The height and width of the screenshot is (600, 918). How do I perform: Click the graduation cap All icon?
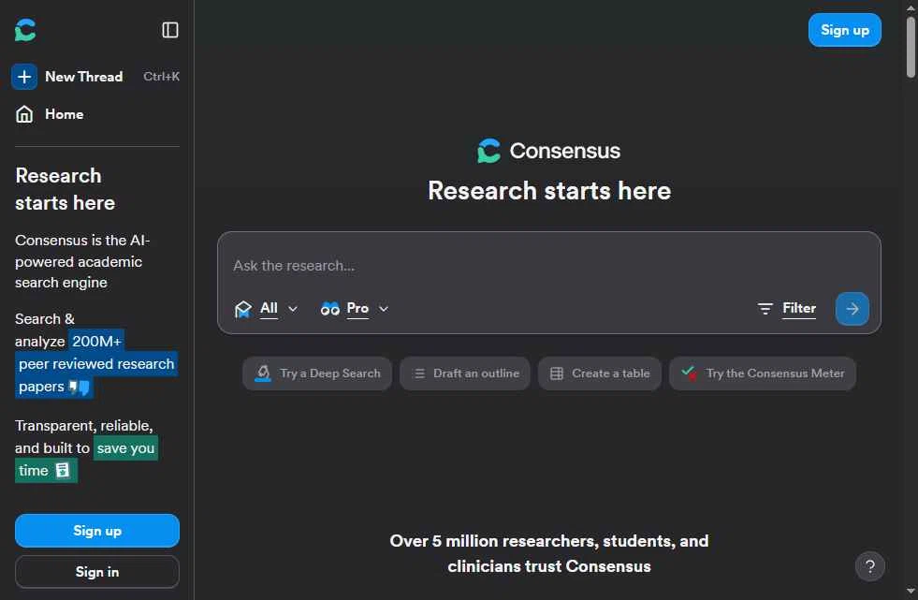point(243,309)
